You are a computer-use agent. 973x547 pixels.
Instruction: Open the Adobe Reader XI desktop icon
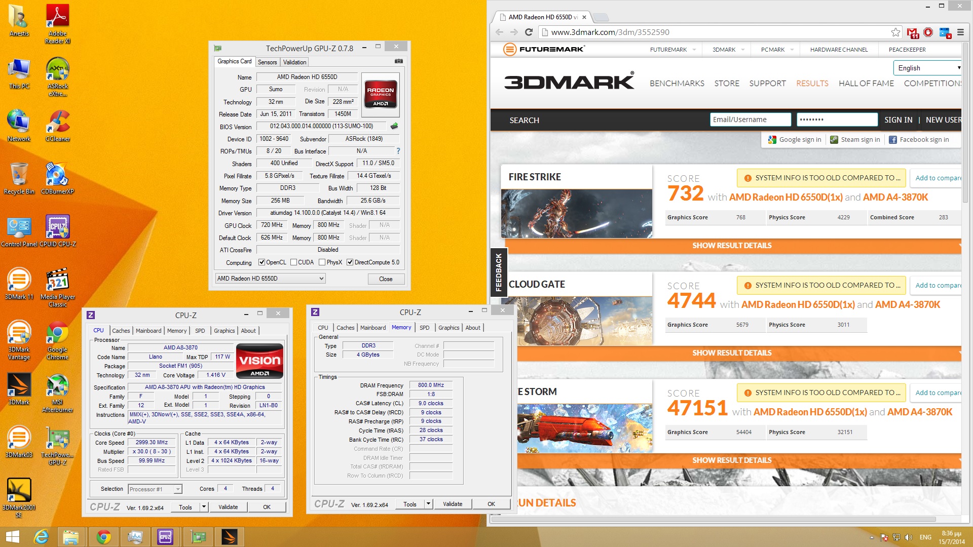(57, 24)
